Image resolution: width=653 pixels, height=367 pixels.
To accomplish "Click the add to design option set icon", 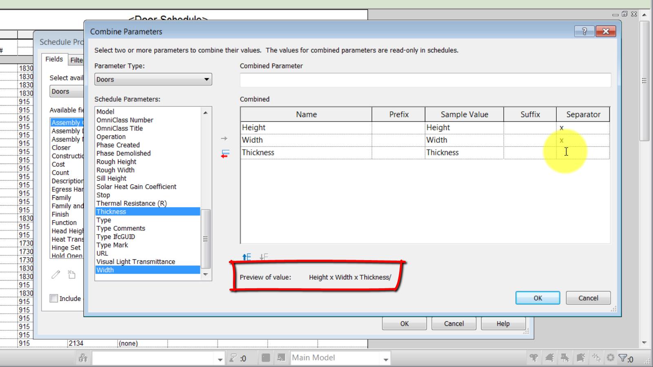I will click(281, 358).
